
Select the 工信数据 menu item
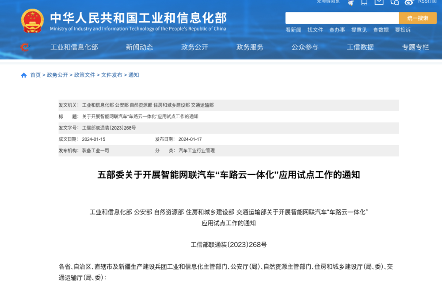click(x=360, y=47)
